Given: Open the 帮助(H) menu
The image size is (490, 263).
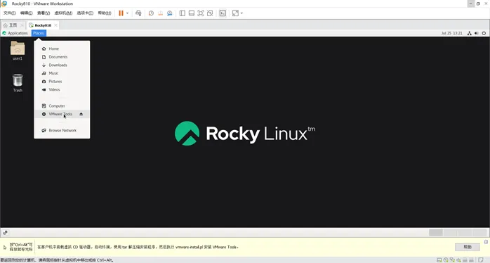Looking at the screenshot, I should [105, 13].
